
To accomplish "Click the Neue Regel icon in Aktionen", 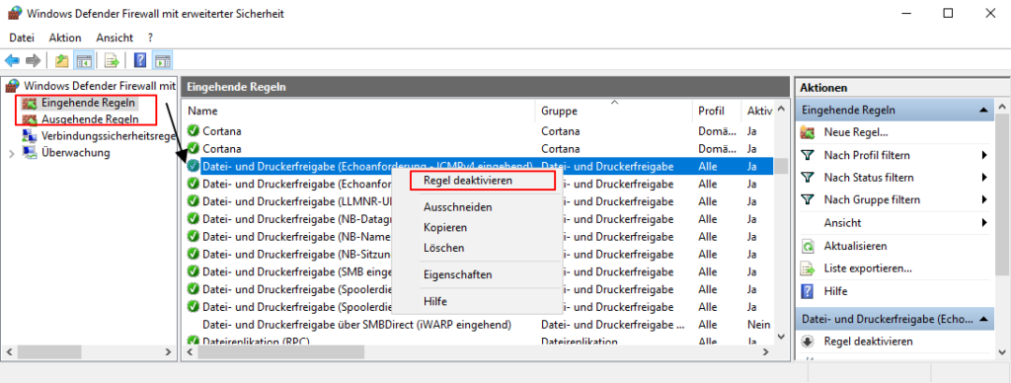I will coord(808,133).
